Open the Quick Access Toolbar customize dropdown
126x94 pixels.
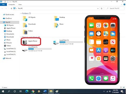10,2
